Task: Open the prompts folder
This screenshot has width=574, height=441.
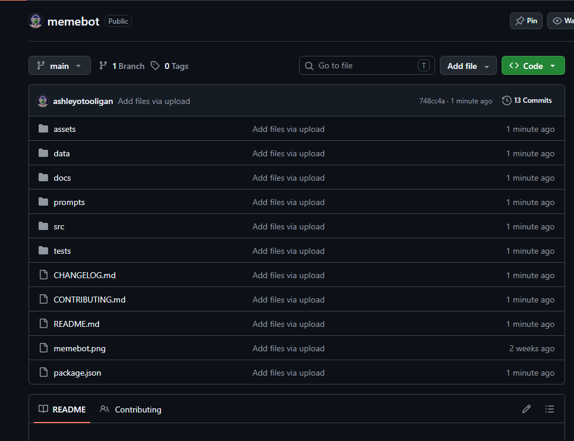Action: click(69, 202)
